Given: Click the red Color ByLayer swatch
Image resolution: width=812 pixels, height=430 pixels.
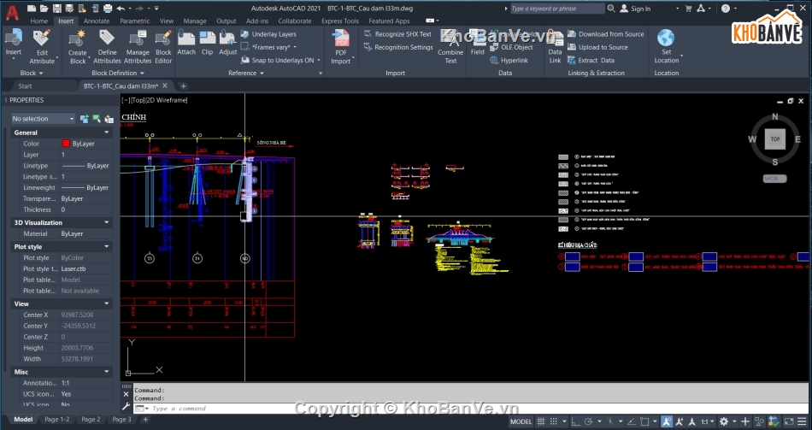Looking at the screenshot, I should (x=66, y=144).
